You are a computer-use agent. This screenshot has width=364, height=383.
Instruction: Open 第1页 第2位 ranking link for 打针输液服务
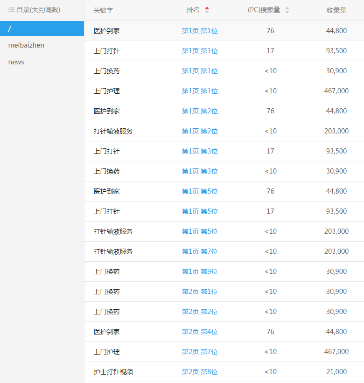pos(200,131)
